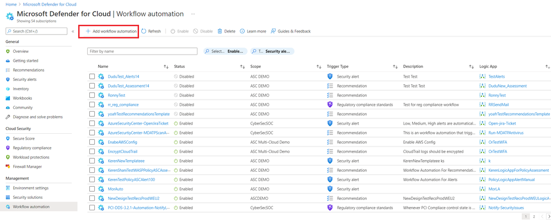The height and width of the screenshot is (223, 551).
Task: Tick the MorAuto row checkbox
Action: click(x=92, y=189)
